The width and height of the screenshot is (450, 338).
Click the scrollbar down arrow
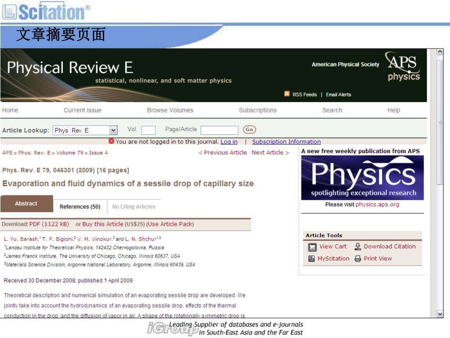(439, 314)
